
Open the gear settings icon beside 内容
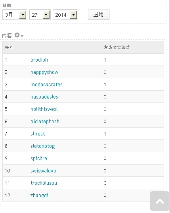(x=19, y=35)
